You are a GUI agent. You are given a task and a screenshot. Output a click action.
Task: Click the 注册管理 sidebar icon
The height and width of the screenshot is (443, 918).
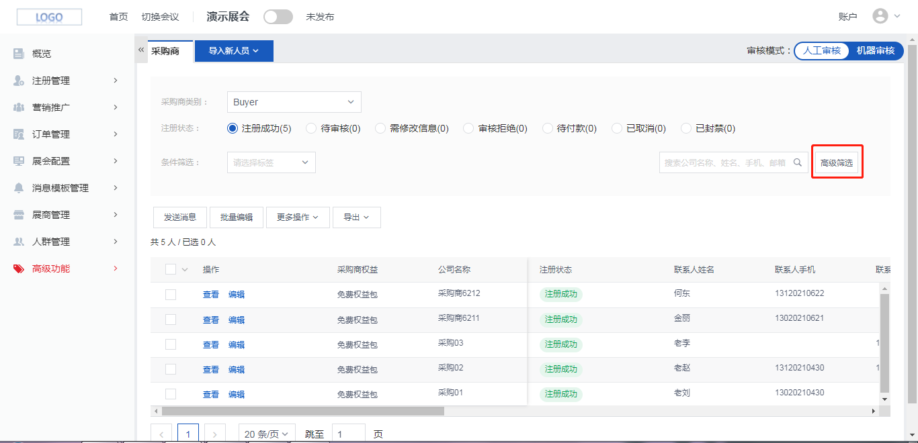[19, 81]
